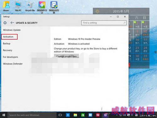Click the Settings gear on the taskbar
Viewport: 157px width, 118px height.
pyautogui.click(x=106, y=115)
